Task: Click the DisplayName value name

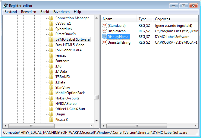Action: coord(119,37)
